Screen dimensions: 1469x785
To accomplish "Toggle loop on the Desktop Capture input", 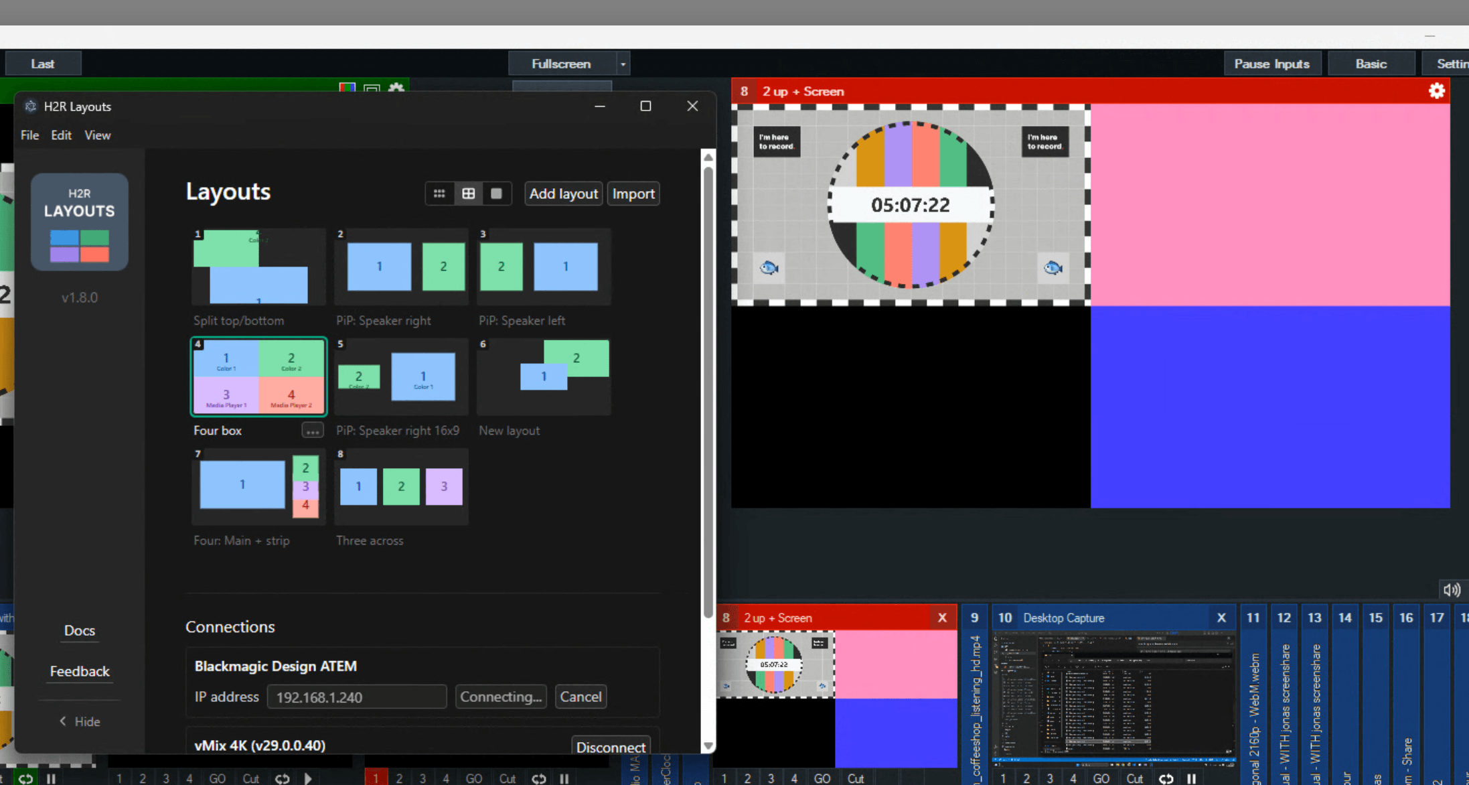I will (x=1166, y=778).
